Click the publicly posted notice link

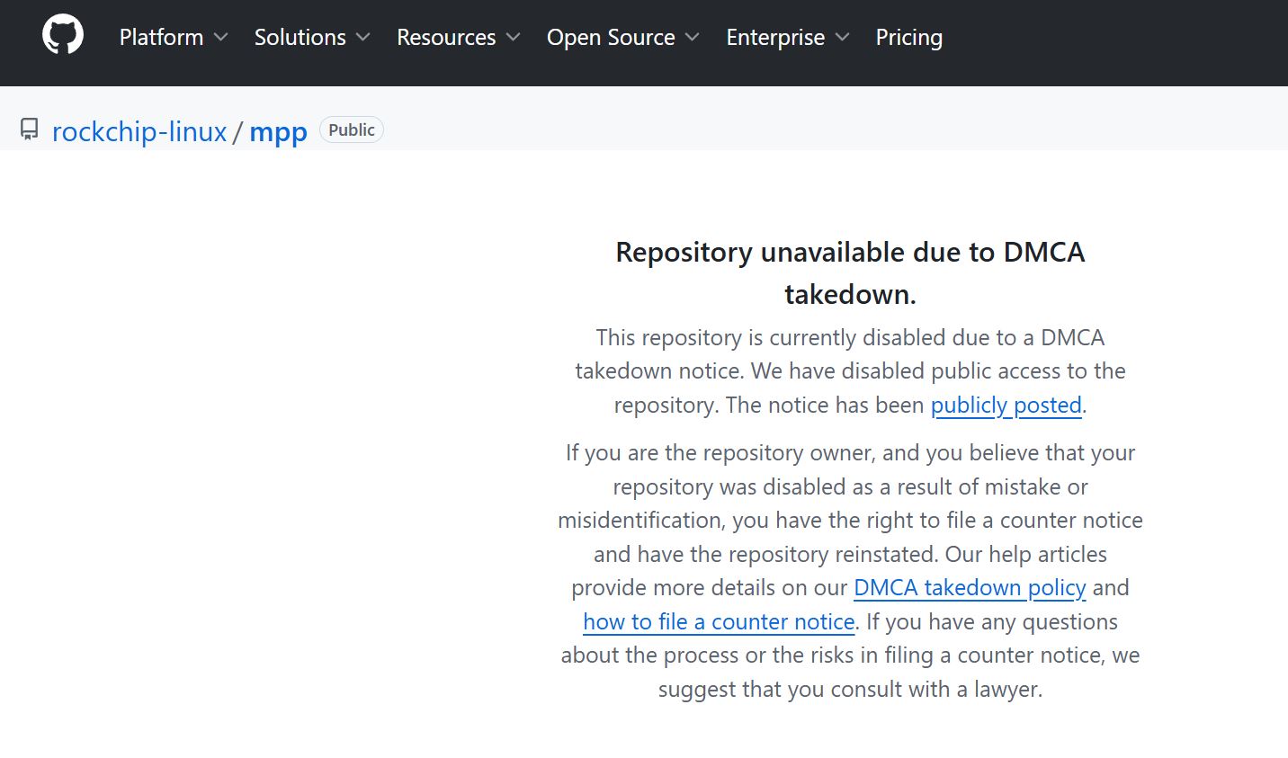tap(1006, 406)
